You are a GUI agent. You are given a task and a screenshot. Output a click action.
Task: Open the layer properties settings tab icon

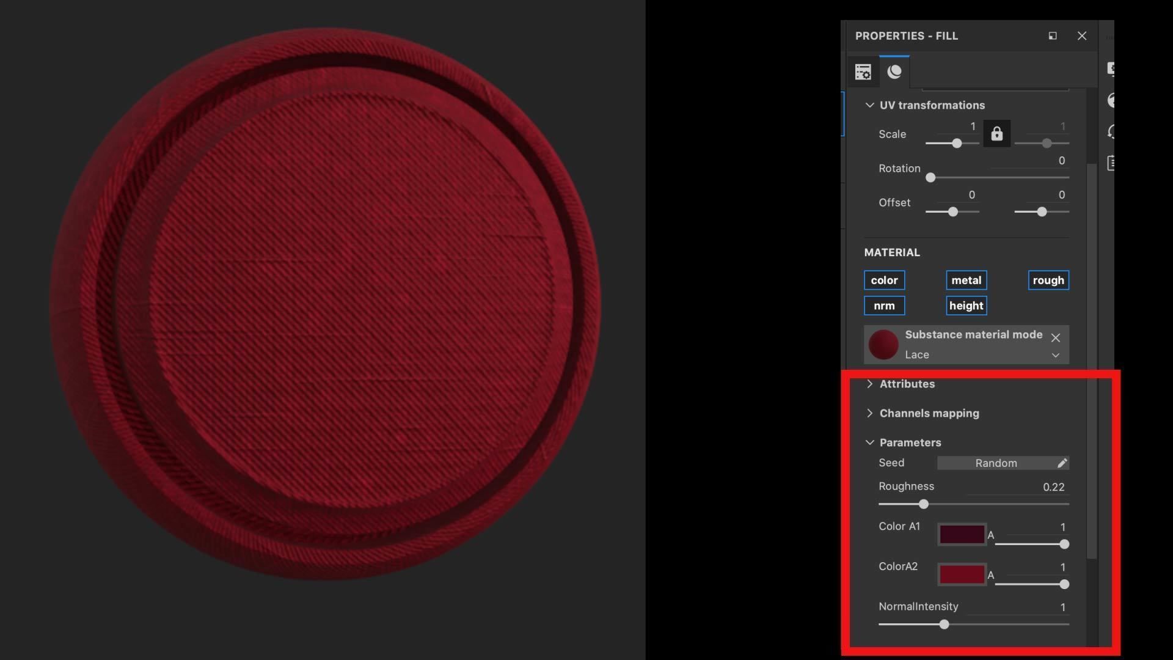click(863, 72)
